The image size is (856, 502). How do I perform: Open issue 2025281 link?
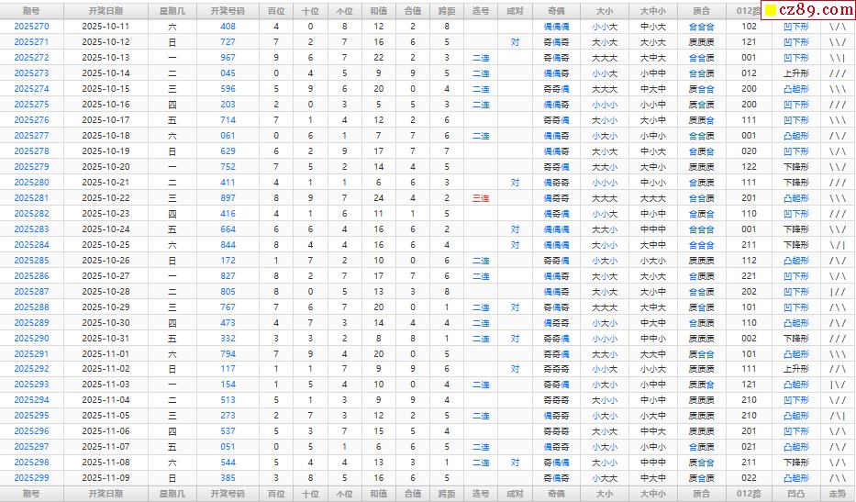pyautogui.click(x=32, y=198)
